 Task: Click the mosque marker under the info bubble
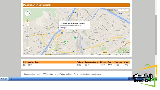(74, 31)
